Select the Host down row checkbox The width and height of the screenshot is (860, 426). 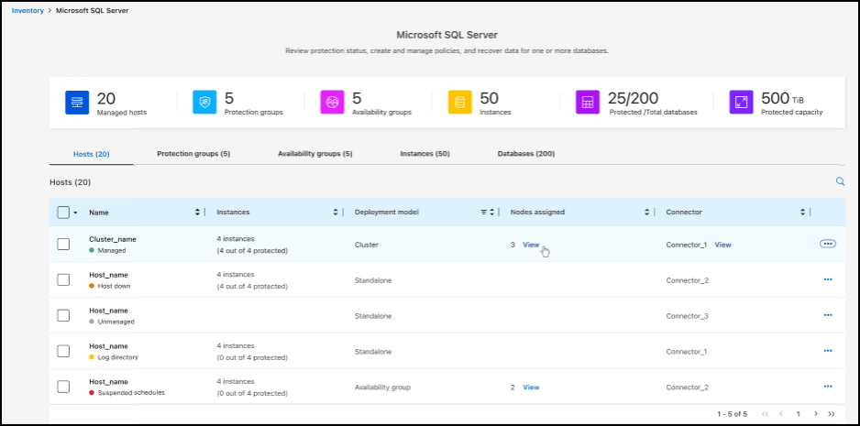coord(63,279)
